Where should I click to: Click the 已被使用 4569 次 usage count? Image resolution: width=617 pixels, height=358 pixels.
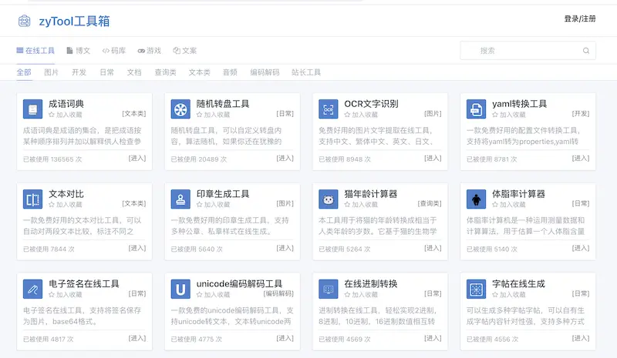pyautogui.click(x=344, y=339)
